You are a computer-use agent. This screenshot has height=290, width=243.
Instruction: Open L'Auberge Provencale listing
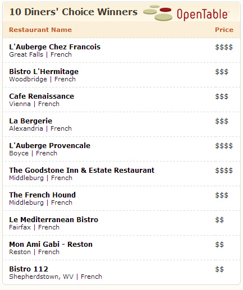click(x=49, y=146)
